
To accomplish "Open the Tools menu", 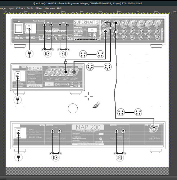I will (30, 8).
